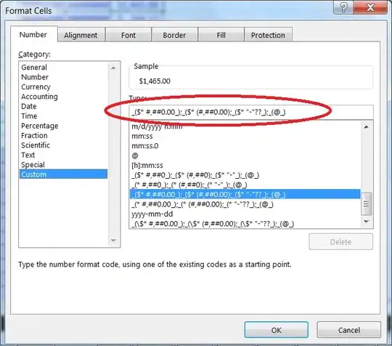The image size is (392, 346).
Task: Select the Fraction category
Action: tap(63, 135)
